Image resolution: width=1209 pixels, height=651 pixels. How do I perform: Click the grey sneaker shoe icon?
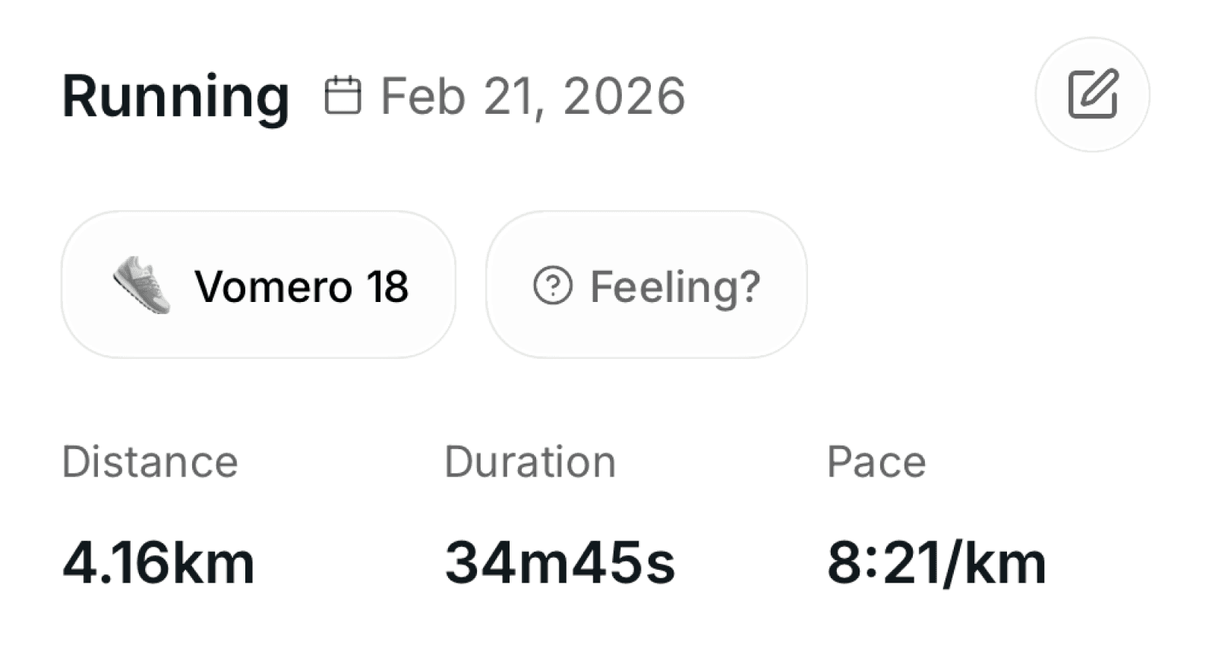click(142, 285)
